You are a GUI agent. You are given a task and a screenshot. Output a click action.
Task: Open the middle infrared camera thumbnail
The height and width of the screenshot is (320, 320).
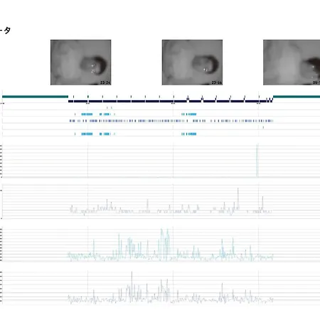pyautogui.click(x=192, y=63)
